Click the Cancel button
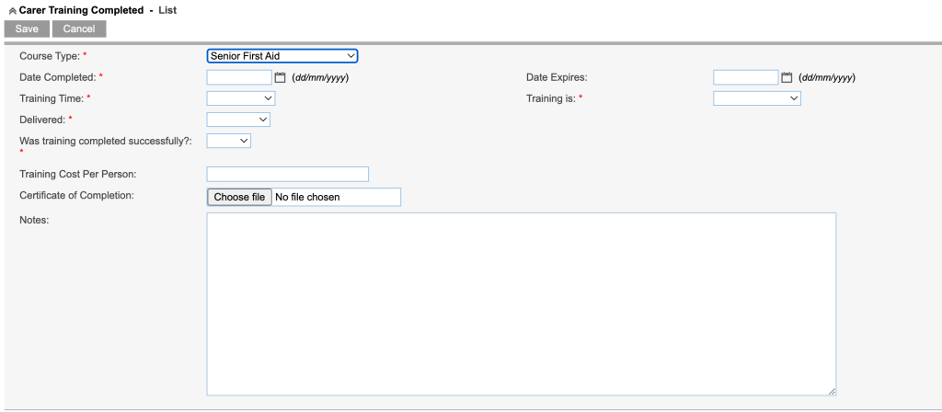942x412 pixels. coord(79,29)
